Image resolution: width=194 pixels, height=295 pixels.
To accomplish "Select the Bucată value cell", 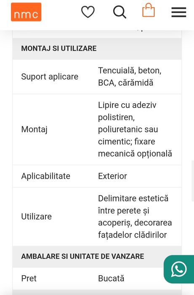I will pos(111,279).
